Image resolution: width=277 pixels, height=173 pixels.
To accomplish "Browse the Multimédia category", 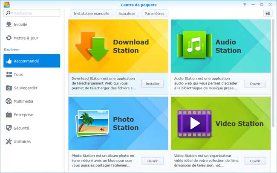I will pyautogui.click(x=32, y=101).
